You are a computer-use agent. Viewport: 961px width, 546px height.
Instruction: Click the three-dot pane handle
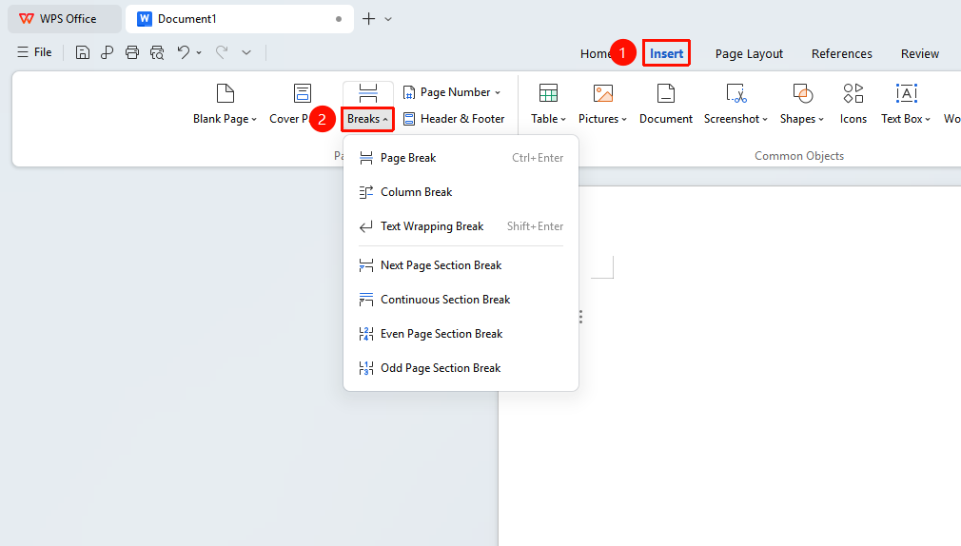click(580, 317)
